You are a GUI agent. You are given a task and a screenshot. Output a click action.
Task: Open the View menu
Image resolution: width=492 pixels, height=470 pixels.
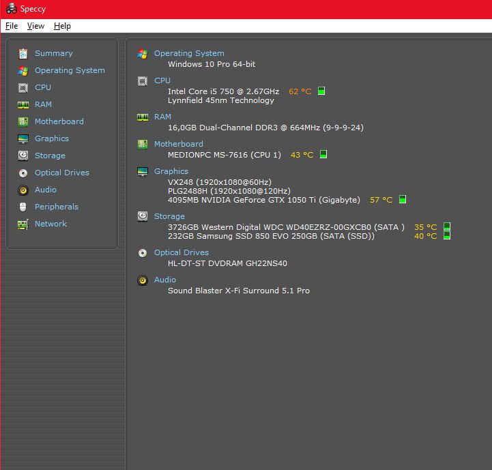point(35,26)
